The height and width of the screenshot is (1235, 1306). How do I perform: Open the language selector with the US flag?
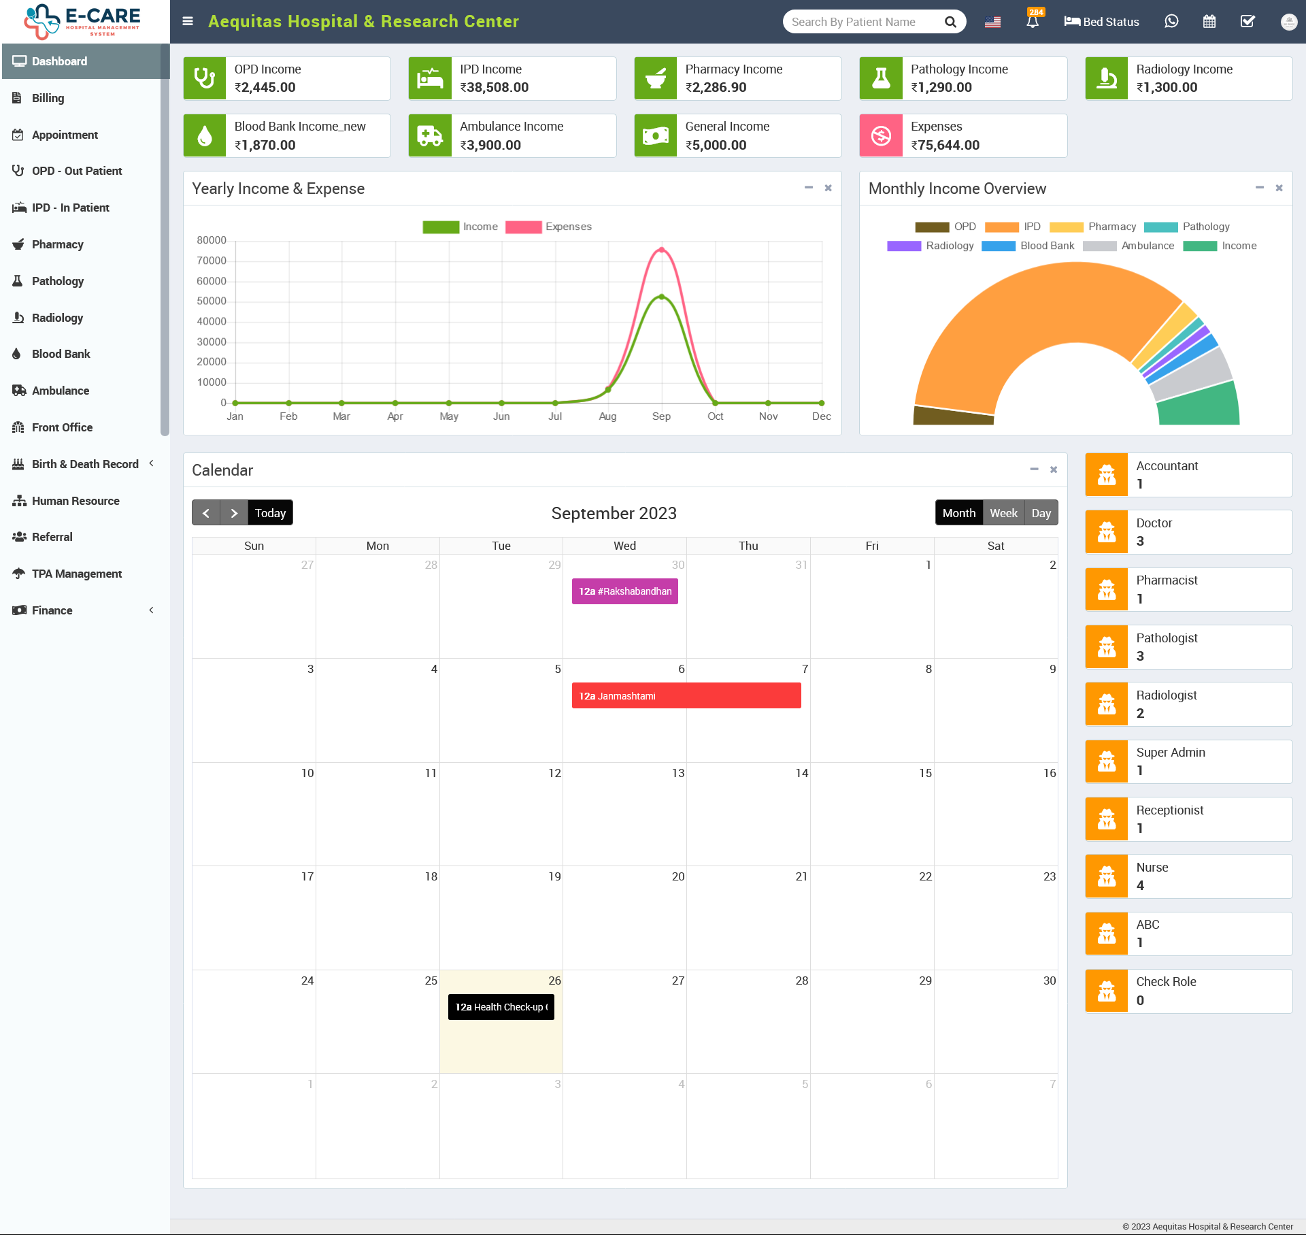pyautogui.click(x=992, y=21)
